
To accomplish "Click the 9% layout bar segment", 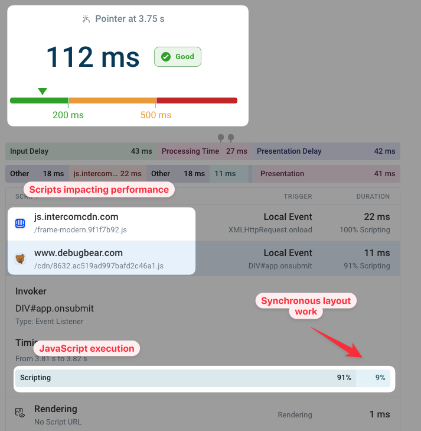I will 373,378.
